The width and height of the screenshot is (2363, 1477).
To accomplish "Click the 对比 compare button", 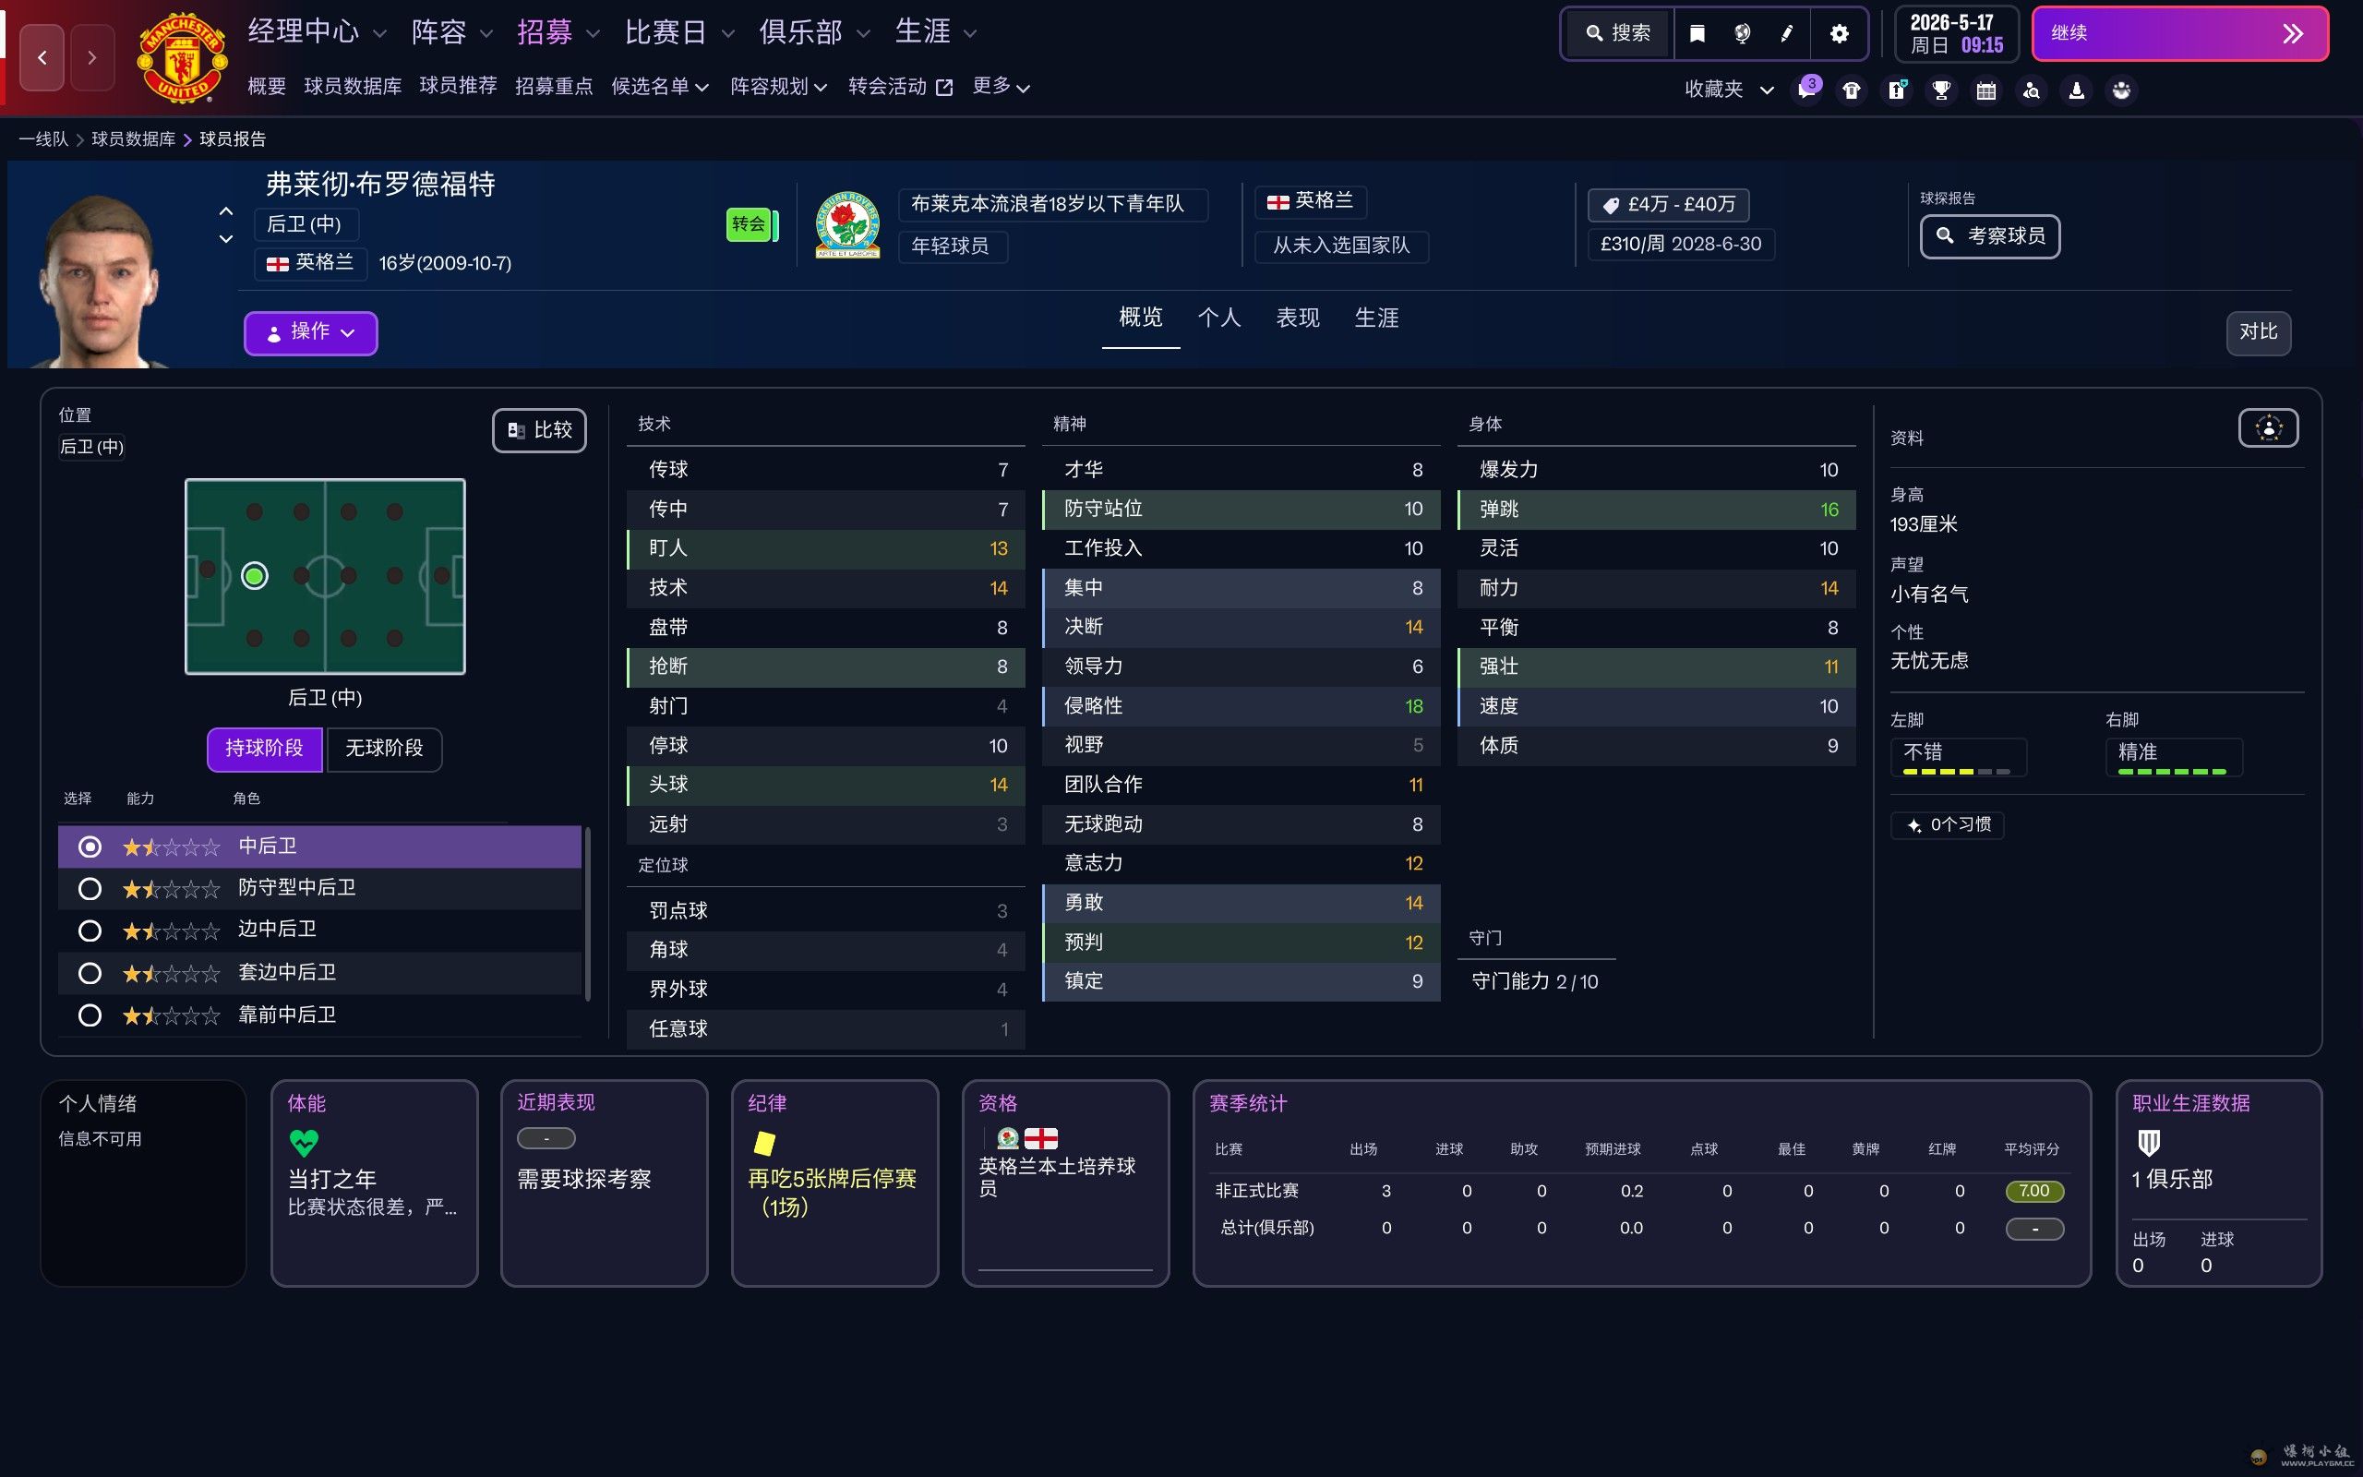I will pos(2258,333).
